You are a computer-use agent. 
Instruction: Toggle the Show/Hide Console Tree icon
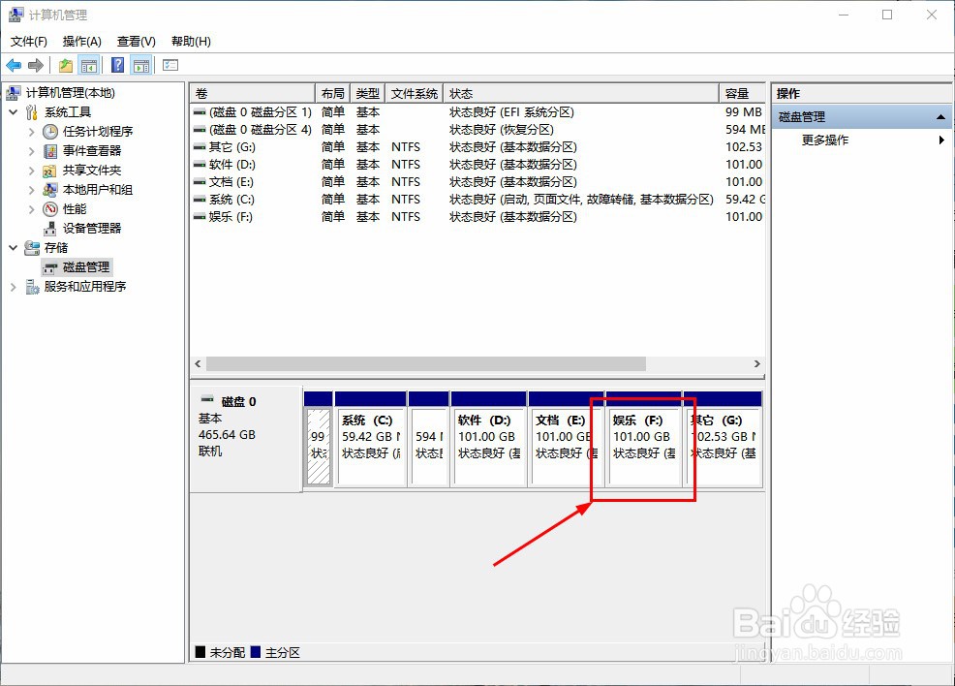tap(89, 65)
